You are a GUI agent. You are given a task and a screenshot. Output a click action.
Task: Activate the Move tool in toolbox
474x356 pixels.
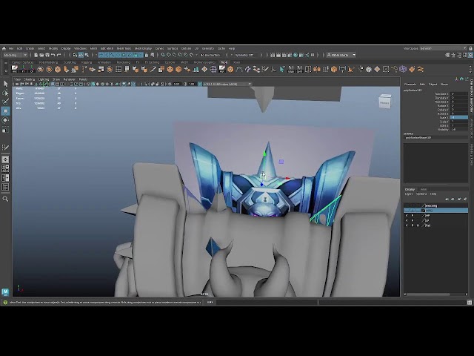click(5, 111)
